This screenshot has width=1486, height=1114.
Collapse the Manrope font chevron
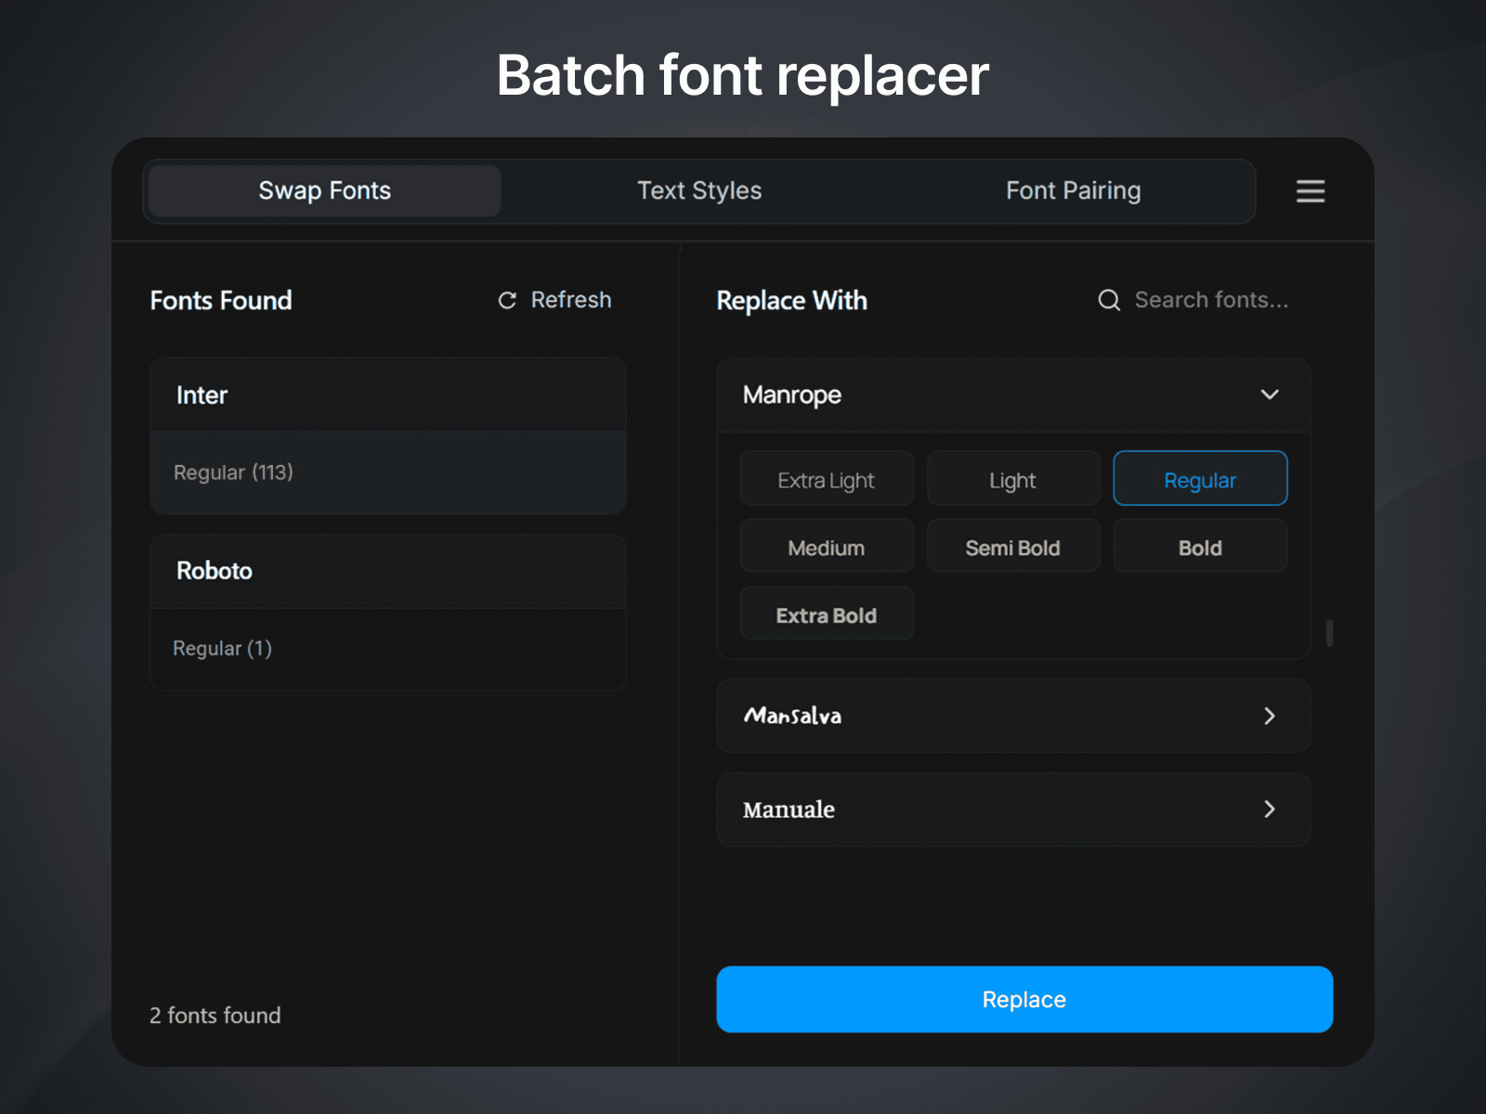point(1270,395)
